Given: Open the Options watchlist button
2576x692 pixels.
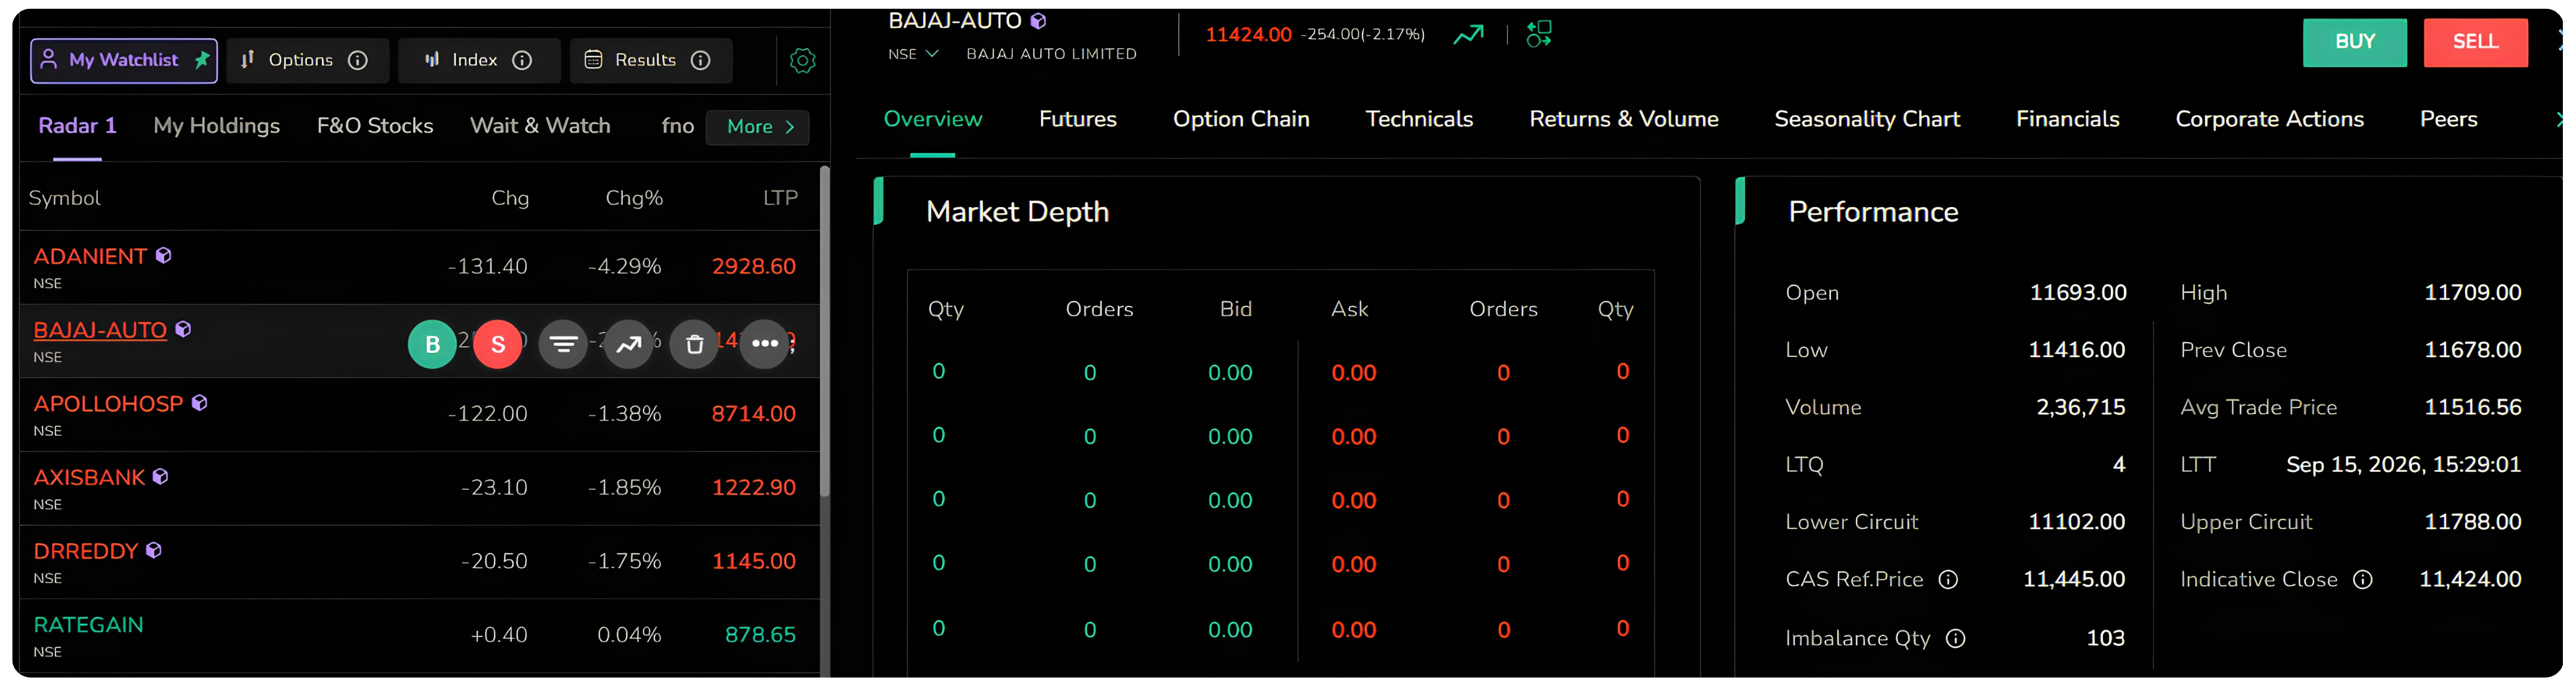Looking at the screenshot, I should tap(307, 60).
